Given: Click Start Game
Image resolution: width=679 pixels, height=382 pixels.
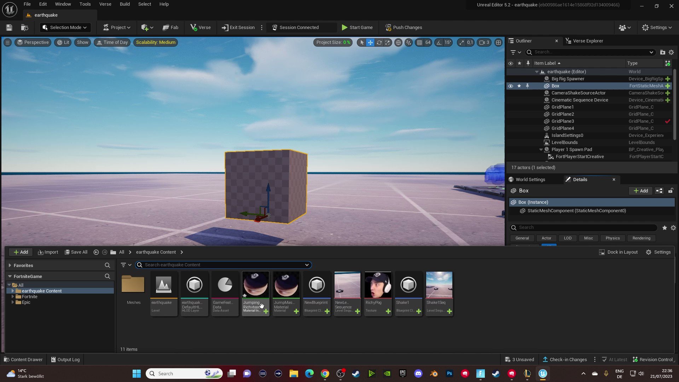Looking at the screenshot, I should [358, 27].
